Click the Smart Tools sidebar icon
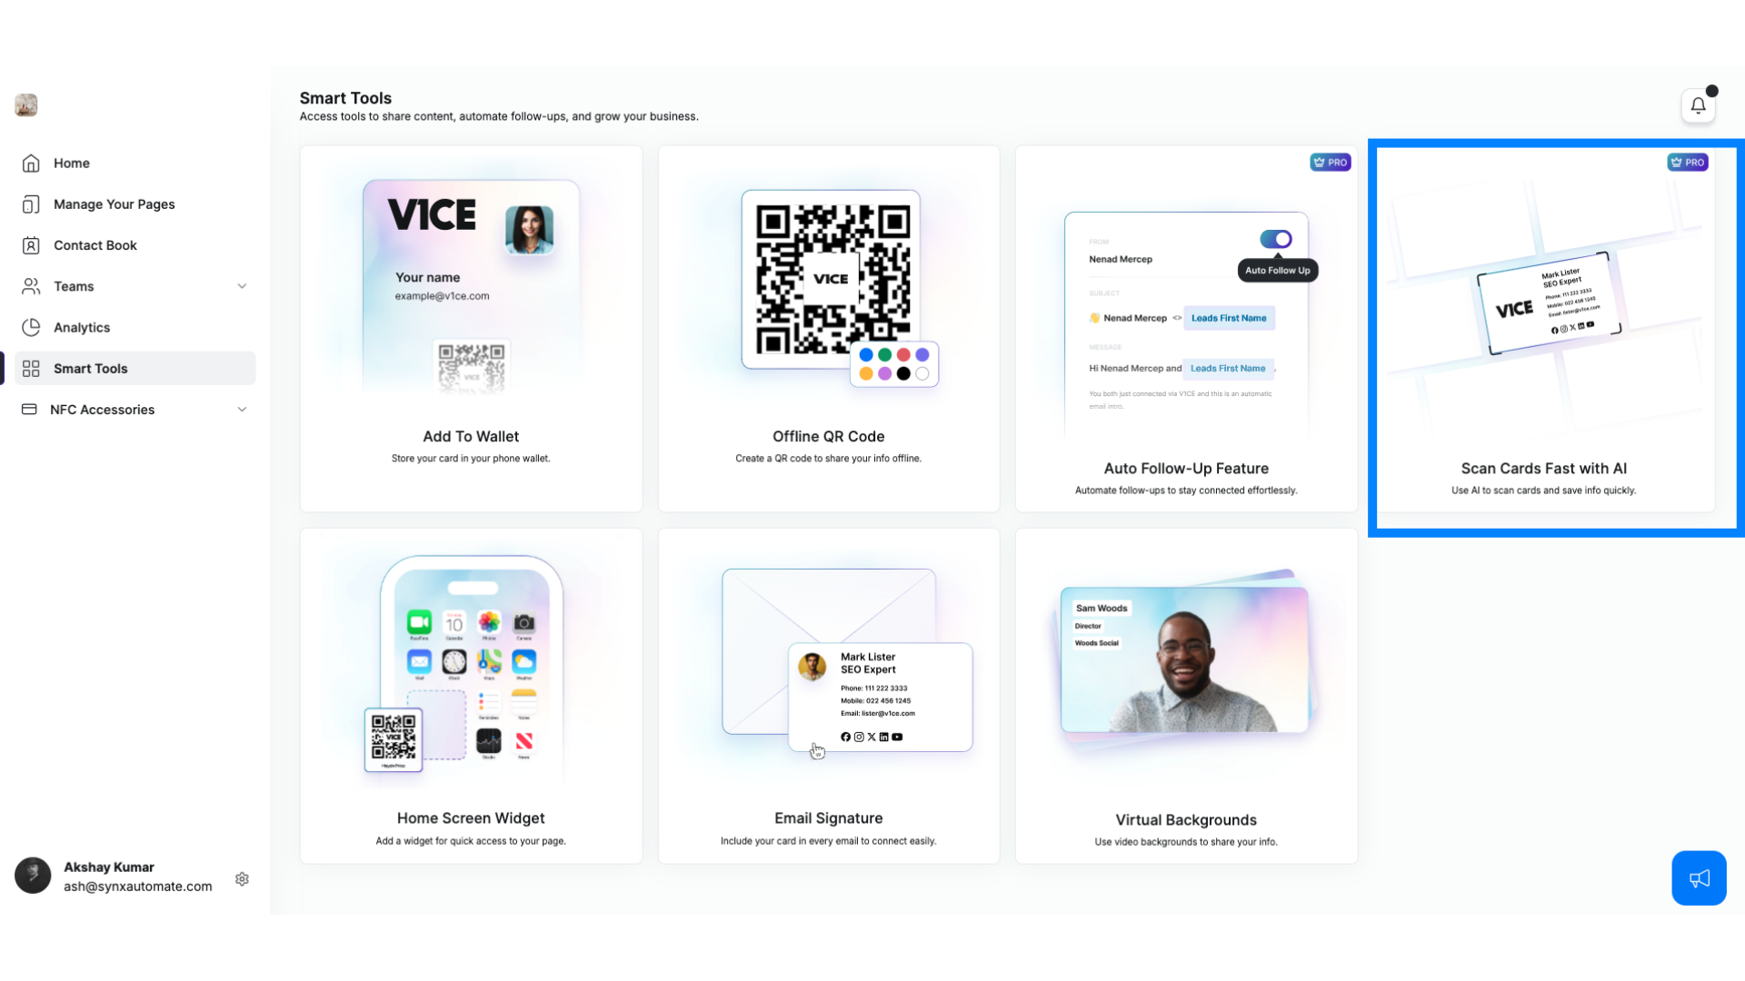The width and height of the screenshot is (1745, 981). [31, 368]
